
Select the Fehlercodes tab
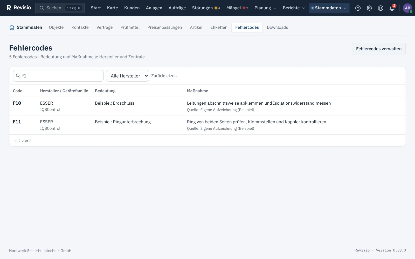pos(247,27)
